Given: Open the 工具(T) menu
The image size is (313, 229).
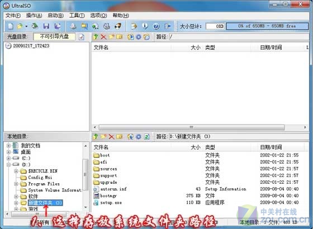Looking at the screenshot, I should (x=77, y=16).
